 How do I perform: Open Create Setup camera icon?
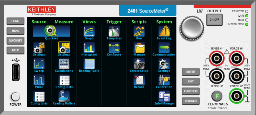point(139,64)
